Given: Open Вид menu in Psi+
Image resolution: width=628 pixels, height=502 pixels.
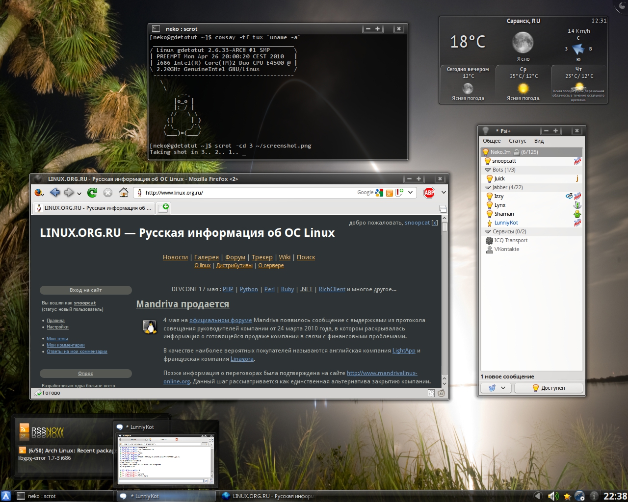Looking at the screenshot, I should point(539,141).
